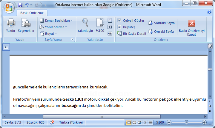Click horizontal scrollbar right arrow
The image size is (215, 128).
pyautogui.click(x=205, y=116)
